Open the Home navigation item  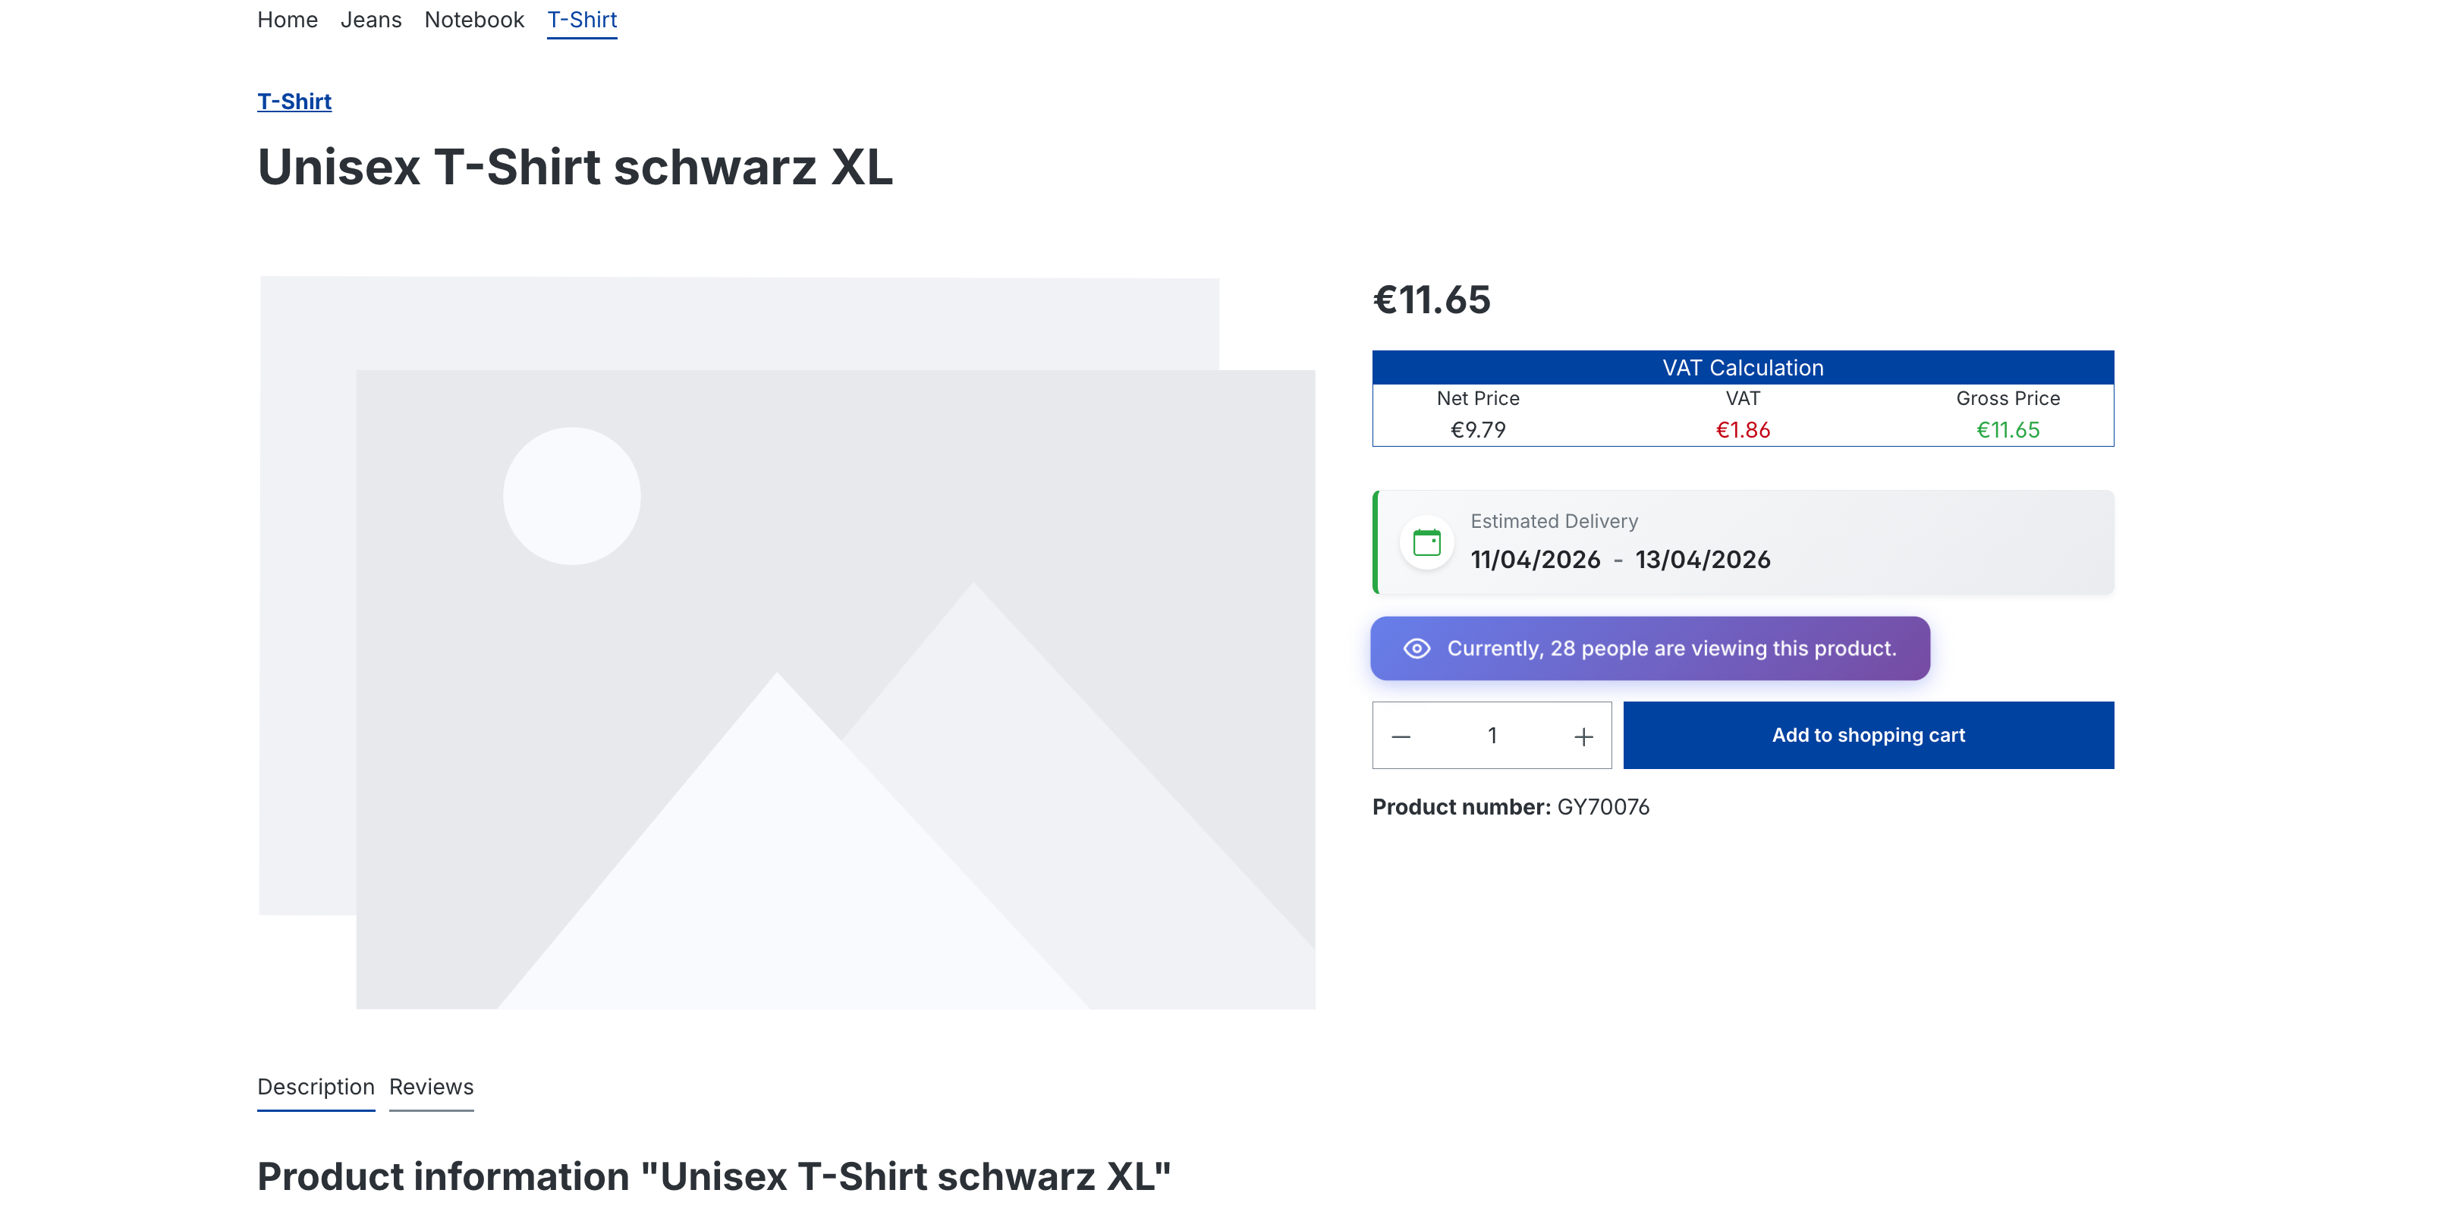pos(287,20)
